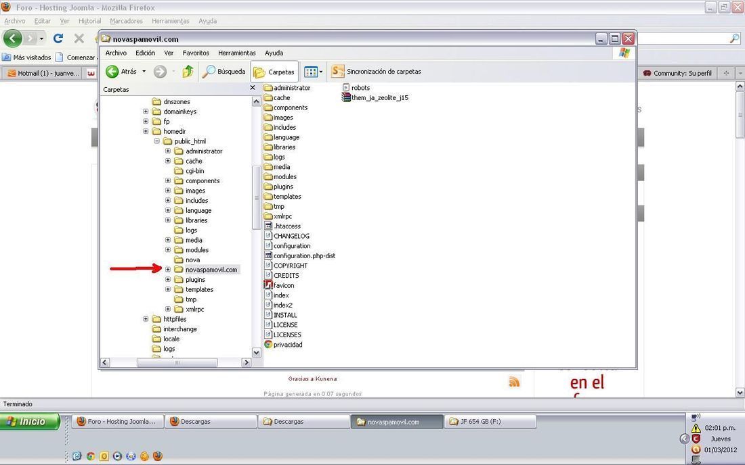Open the Herramientas menu in Explorer window

tap(236, 53)
